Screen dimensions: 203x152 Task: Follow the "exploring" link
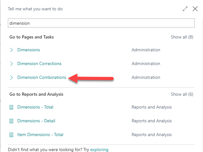point(99,150)
